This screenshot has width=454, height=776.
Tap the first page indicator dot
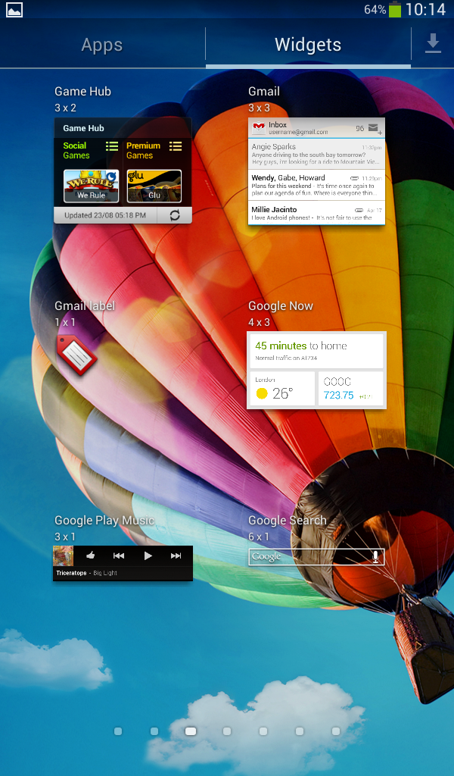118,731
